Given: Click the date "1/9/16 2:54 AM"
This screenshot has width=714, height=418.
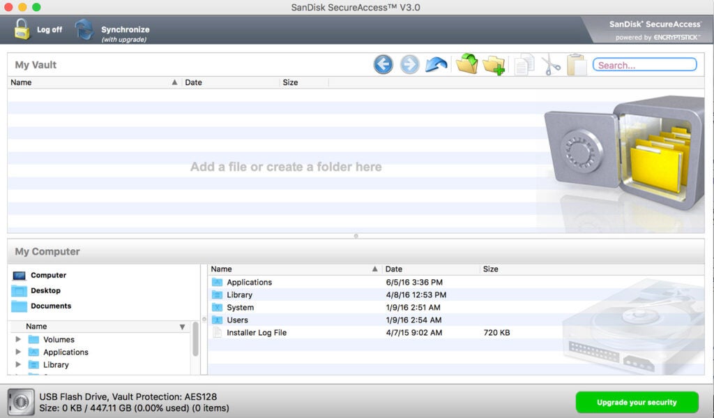Looking at the screenshot, I should pyautogui.click(x=413, y=320).
